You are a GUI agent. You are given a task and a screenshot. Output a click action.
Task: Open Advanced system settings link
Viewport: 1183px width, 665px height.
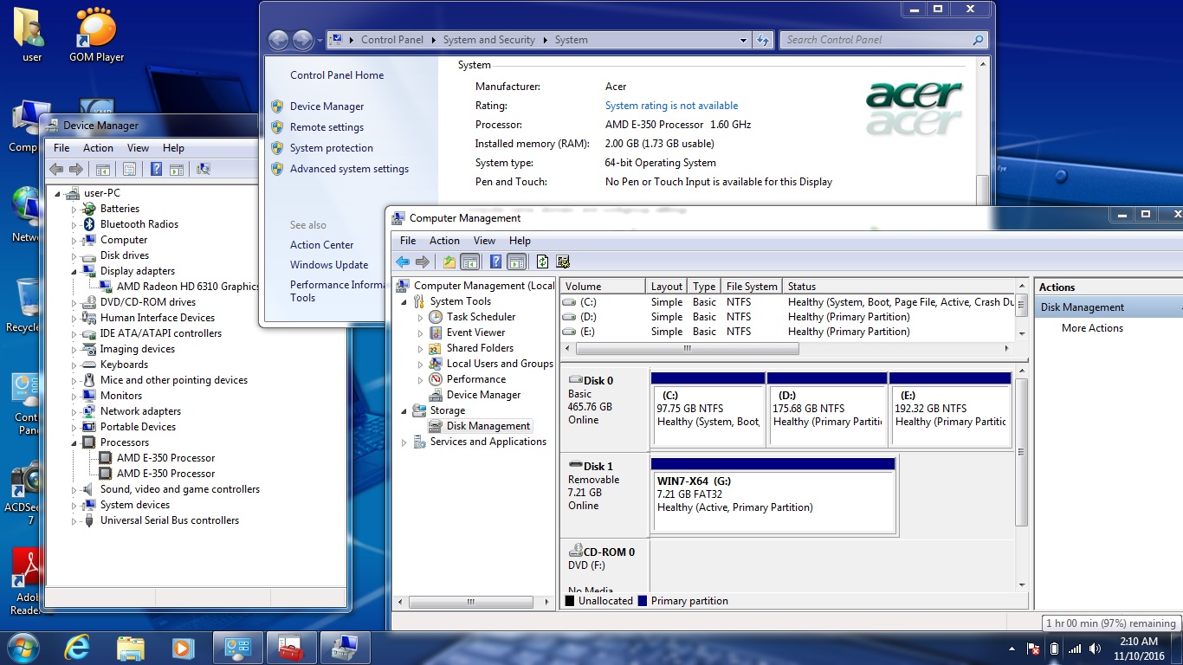coord(349,169)
